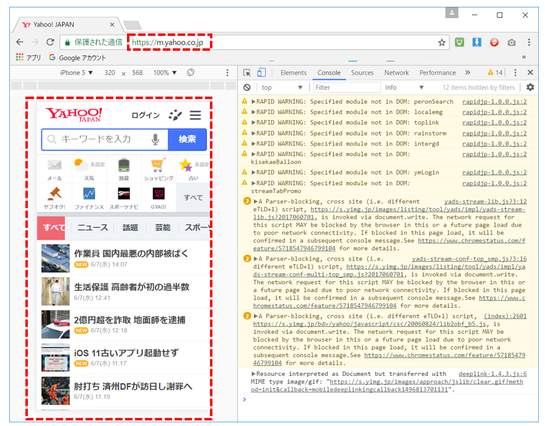Switch to the Network tab
The width and height of the screenshot is (545, 426).
click(396, 72)
